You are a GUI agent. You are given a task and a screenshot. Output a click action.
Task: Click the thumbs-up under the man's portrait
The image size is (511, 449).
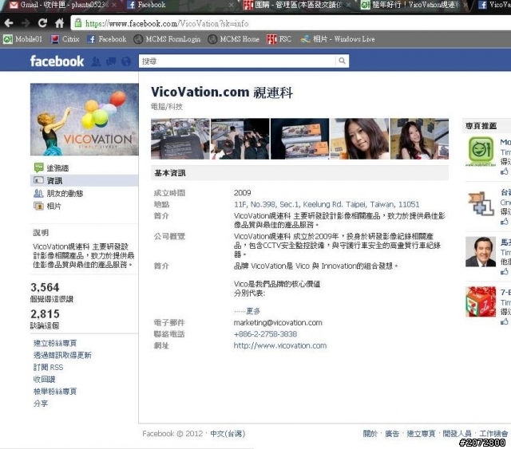[504, 271]
